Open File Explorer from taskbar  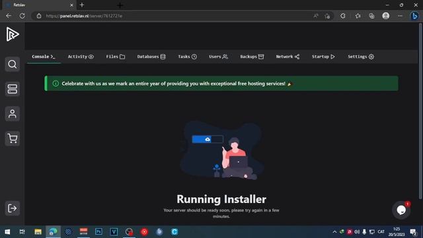tap(38, 232)
